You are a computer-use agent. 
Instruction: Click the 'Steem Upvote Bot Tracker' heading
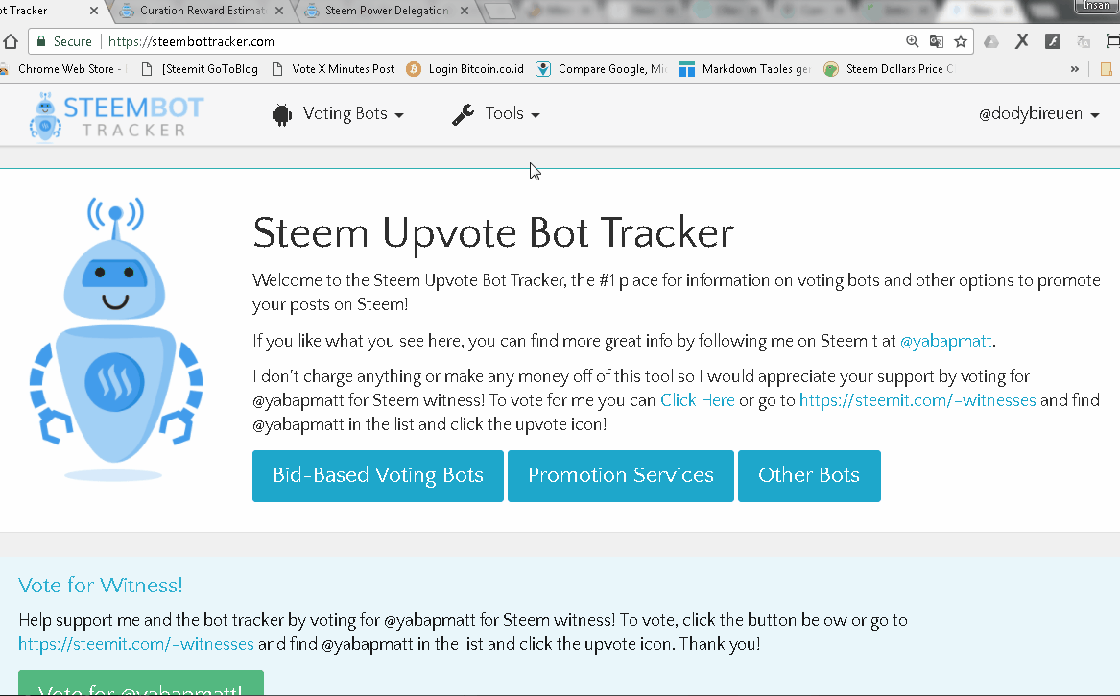[x=493, y=232]
